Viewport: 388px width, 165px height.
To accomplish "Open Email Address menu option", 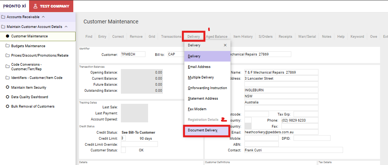I will 199,67.
